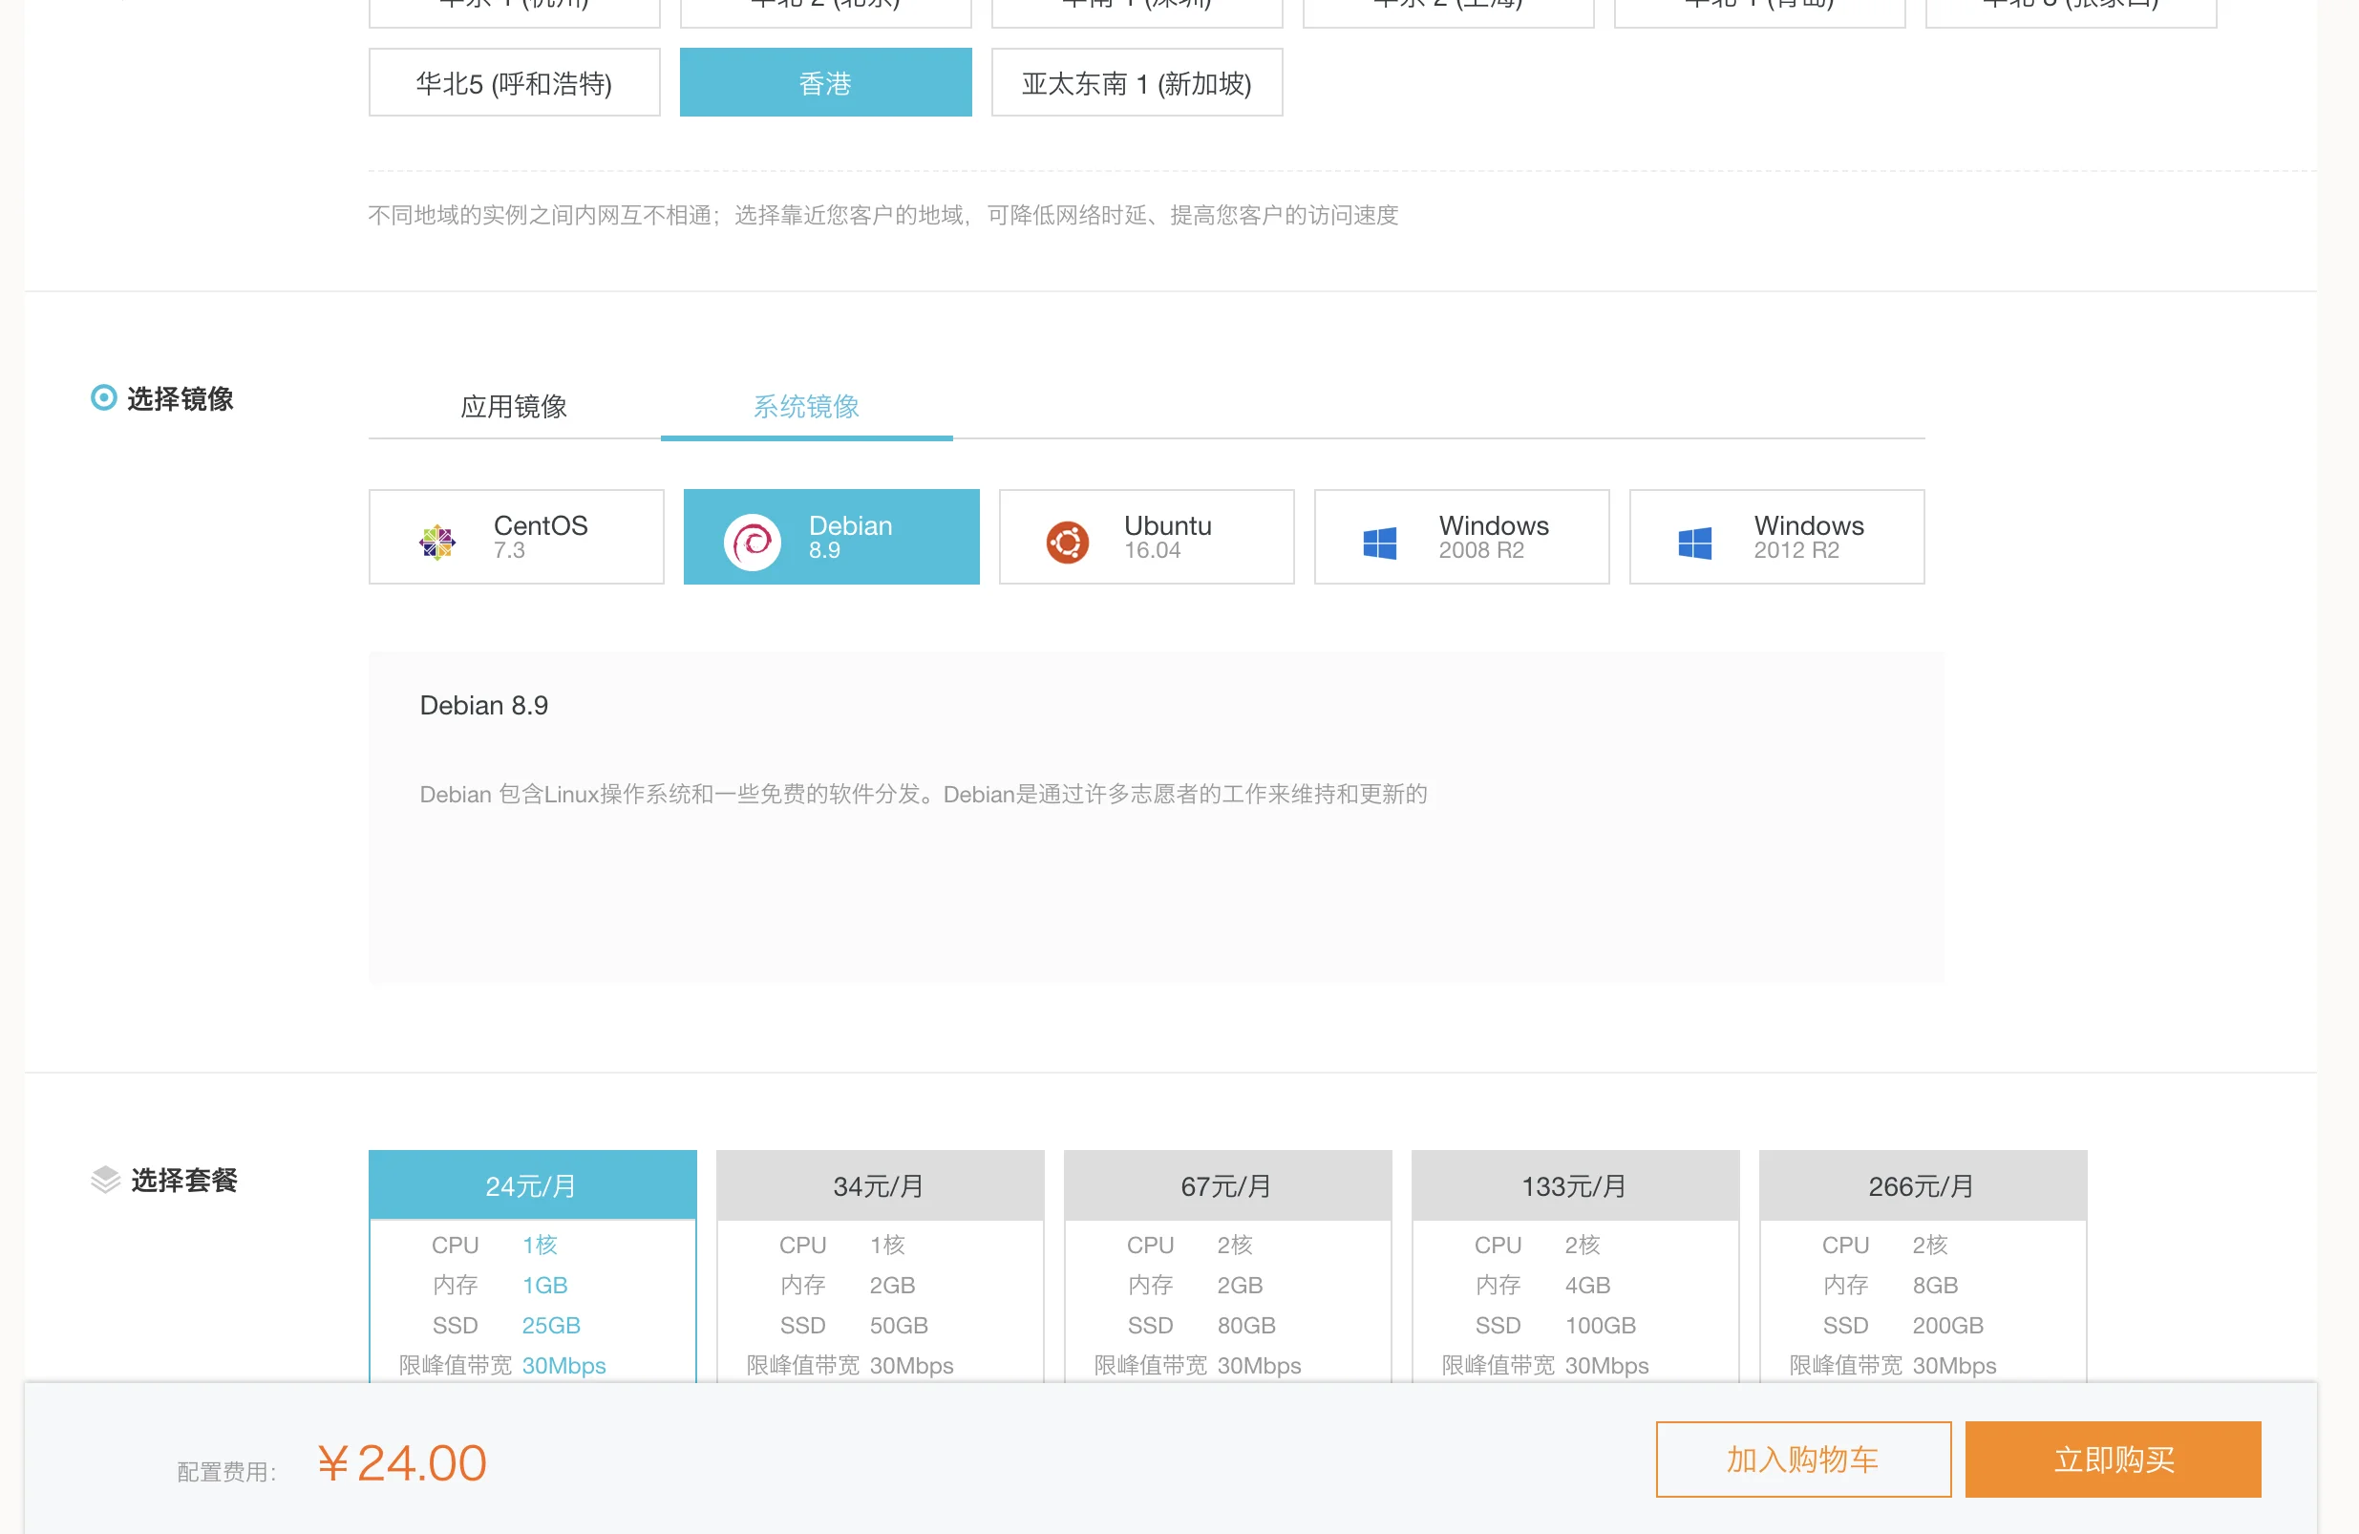Click the 80GB SSD value in 67元 plan
The image size is (2359, 1534).
[1246, 1325]
